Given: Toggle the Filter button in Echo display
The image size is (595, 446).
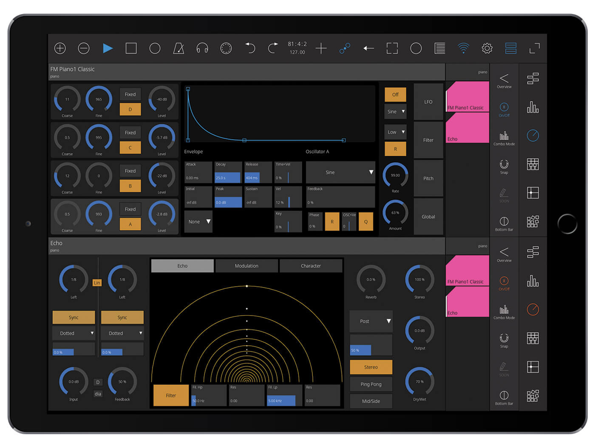Looking at the screenshot, I should coord(171,395).
